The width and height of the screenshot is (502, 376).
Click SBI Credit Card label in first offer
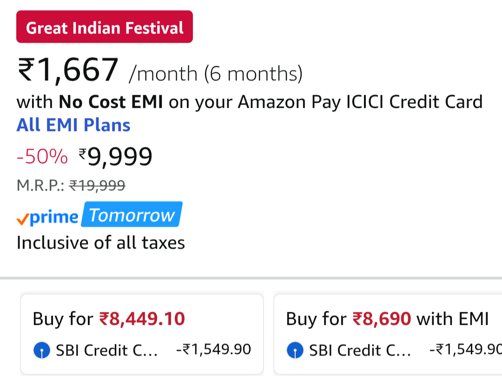click(x=107, y=350)
